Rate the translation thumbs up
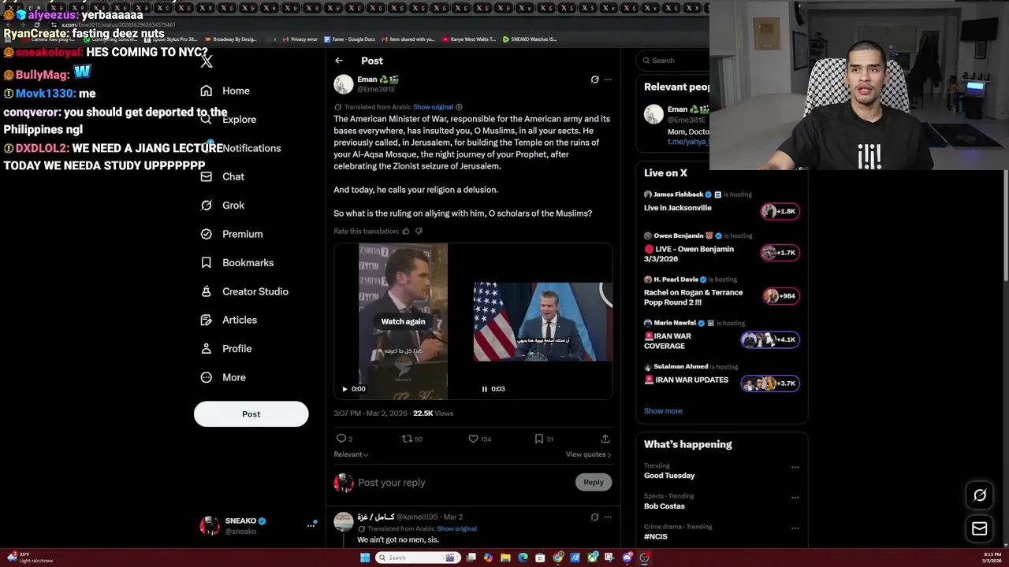Viewport: 1009px width, 567px height. pos(406,232)
